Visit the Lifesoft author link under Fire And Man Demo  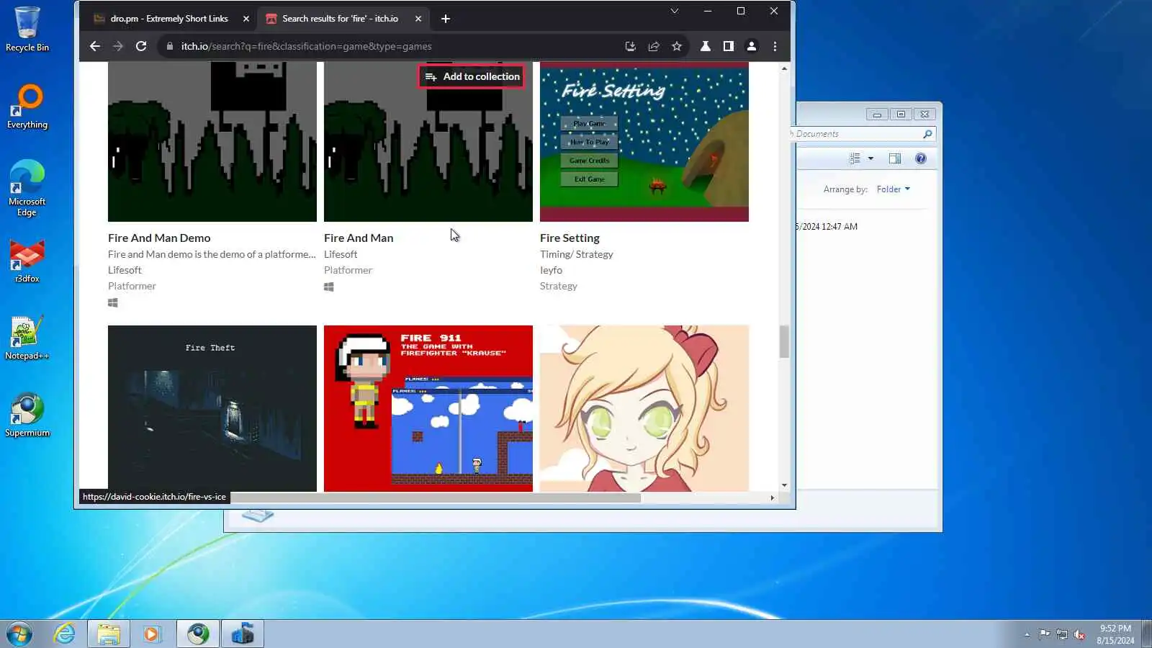point(125,270)
